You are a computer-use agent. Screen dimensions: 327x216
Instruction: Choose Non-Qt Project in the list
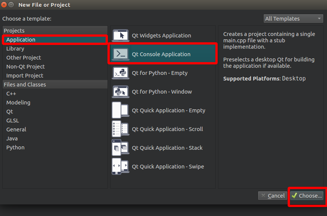click(25, 67)
